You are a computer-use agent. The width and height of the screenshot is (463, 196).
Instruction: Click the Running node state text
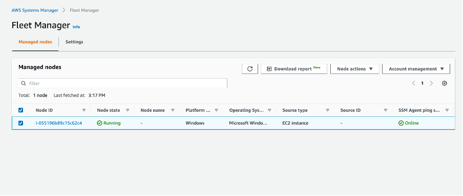click(112, 123)
